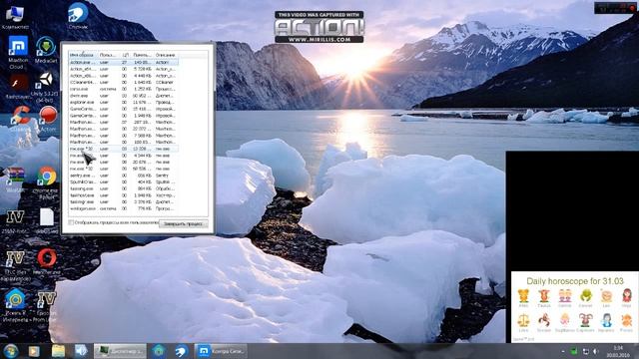Open the flashplayer desktop icon
Viewport: 639px width, 359px height.
pyautogui.click(x=18, y=87)
